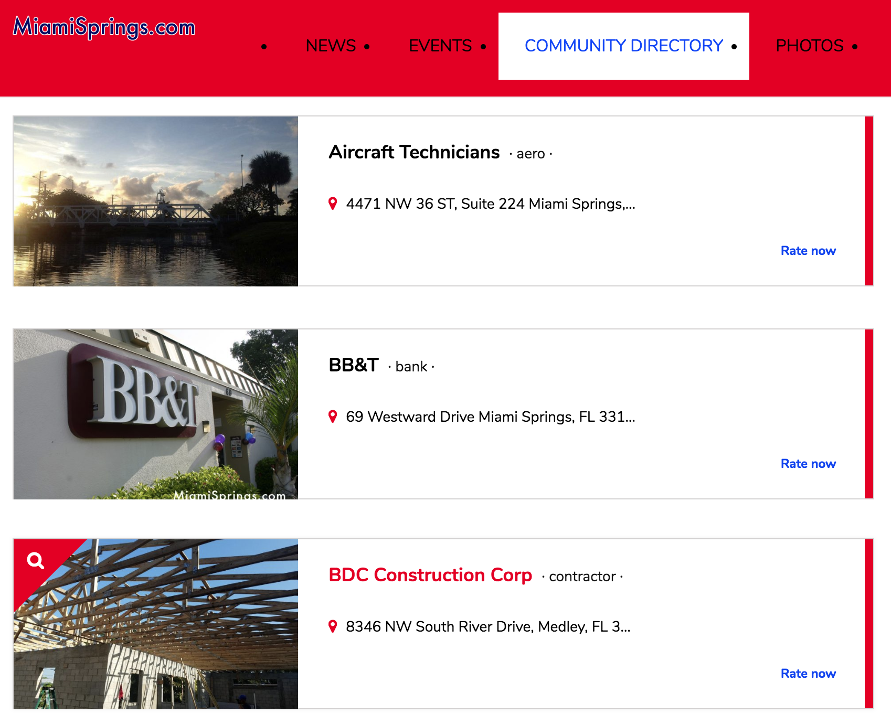
Task: Click map pin beside 8346 NW South River Drive
Action: tap(333, 626)
